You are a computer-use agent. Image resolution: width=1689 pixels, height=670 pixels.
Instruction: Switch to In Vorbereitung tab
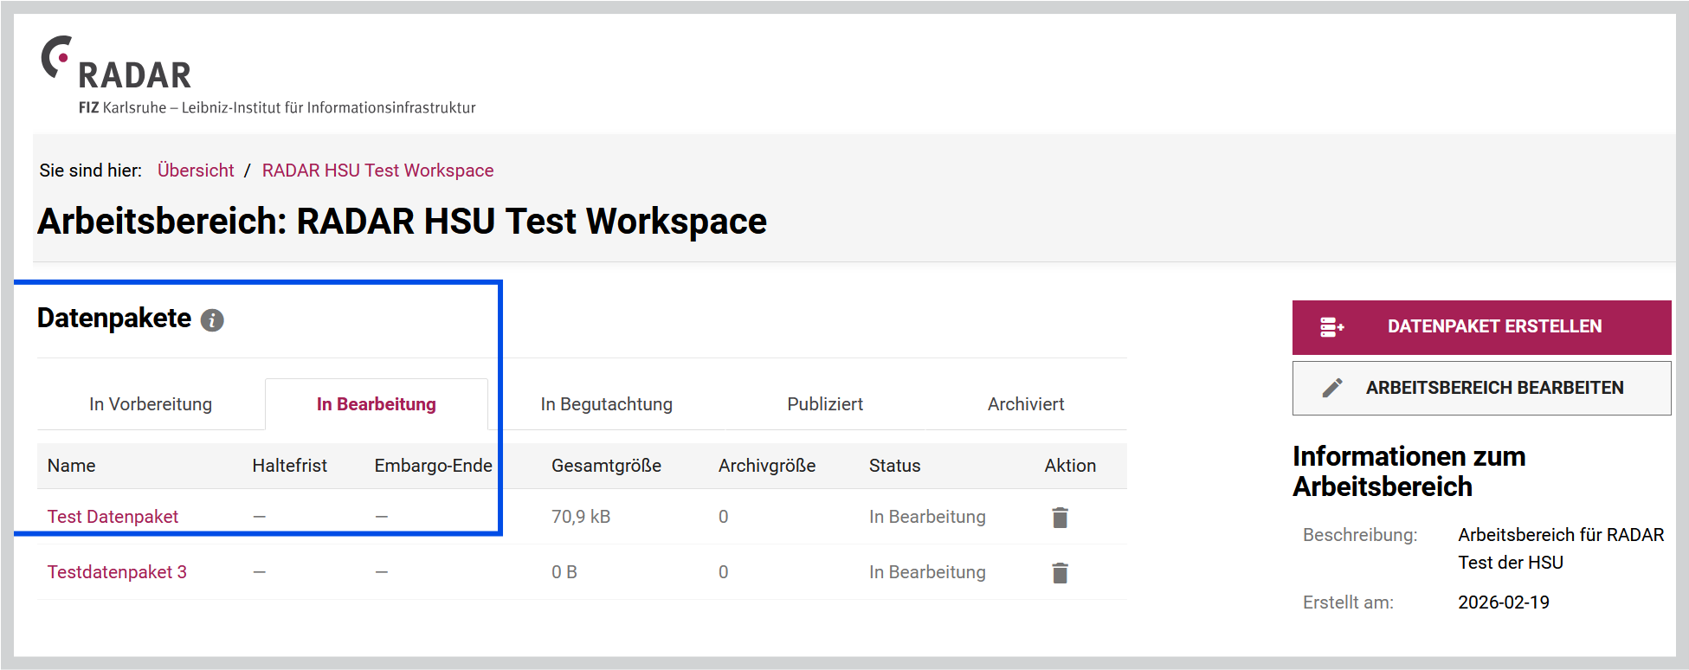click(151, 404)
